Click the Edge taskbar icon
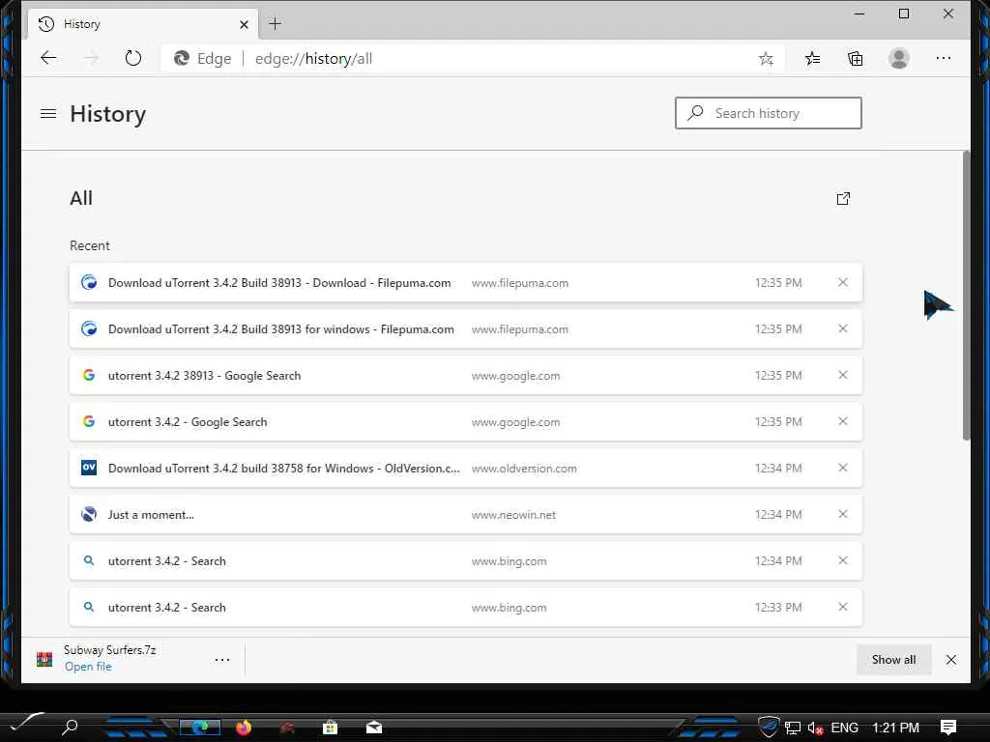The width and height of the screenshot is (990, 742). [x=200, y=728]
